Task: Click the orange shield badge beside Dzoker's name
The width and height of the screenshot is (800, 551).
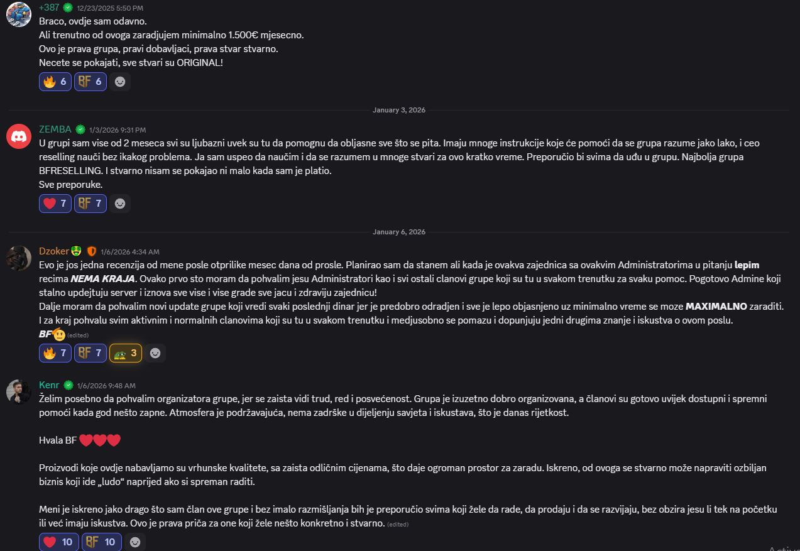Action: pos(92,251)
